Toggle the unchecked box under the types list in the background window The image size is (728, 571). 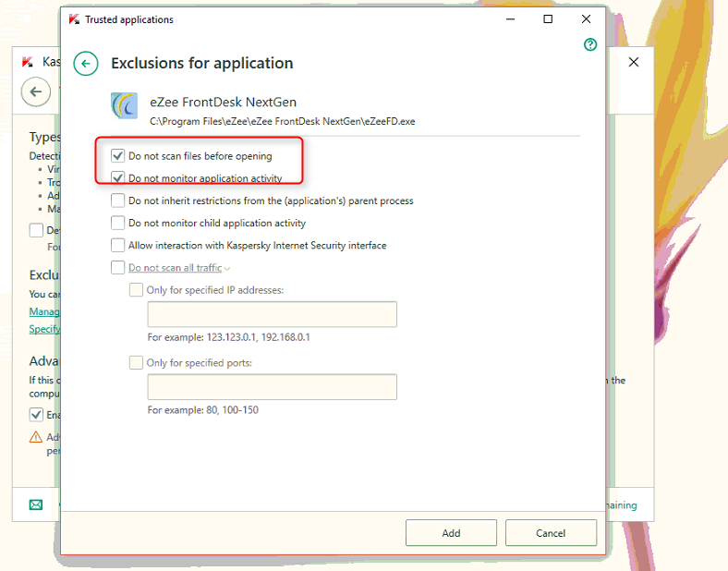point(36,230)
